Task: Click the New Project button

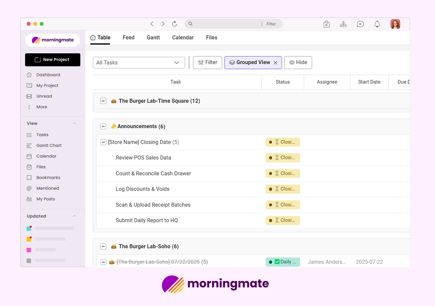Action: point(52,60)
